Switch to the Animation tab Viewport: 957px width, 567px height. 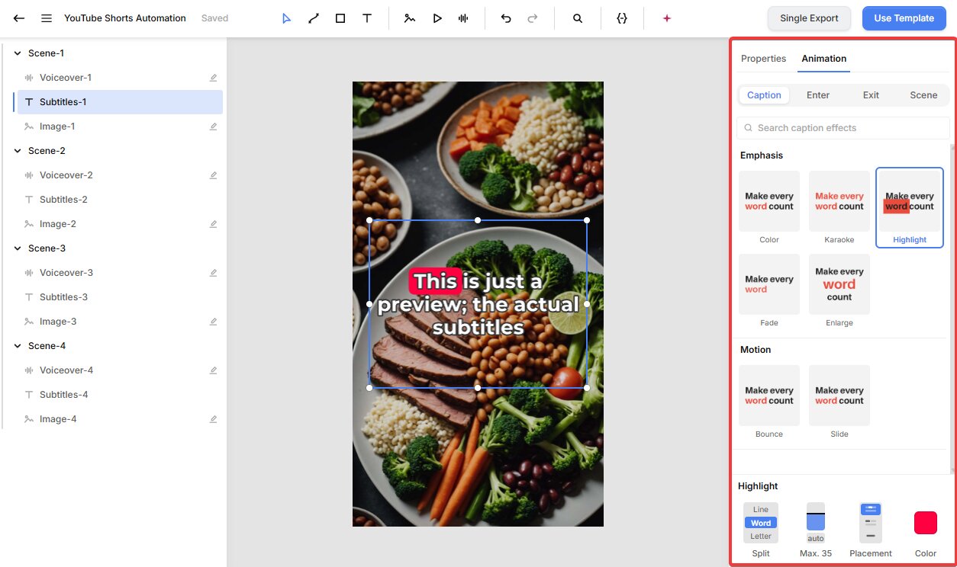click(823, 59)
